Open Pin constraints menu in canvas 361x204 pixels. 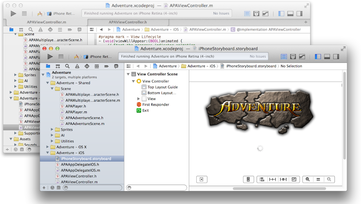(x=273, y=179)
